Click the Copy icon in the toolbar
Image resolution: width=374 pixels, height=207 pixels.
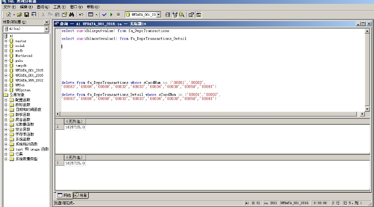pos(50,15)
